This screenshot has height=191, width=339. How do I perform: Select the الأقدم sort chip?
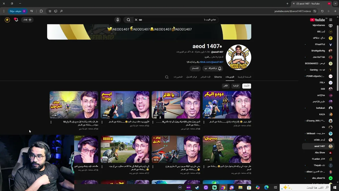[226, 86]
